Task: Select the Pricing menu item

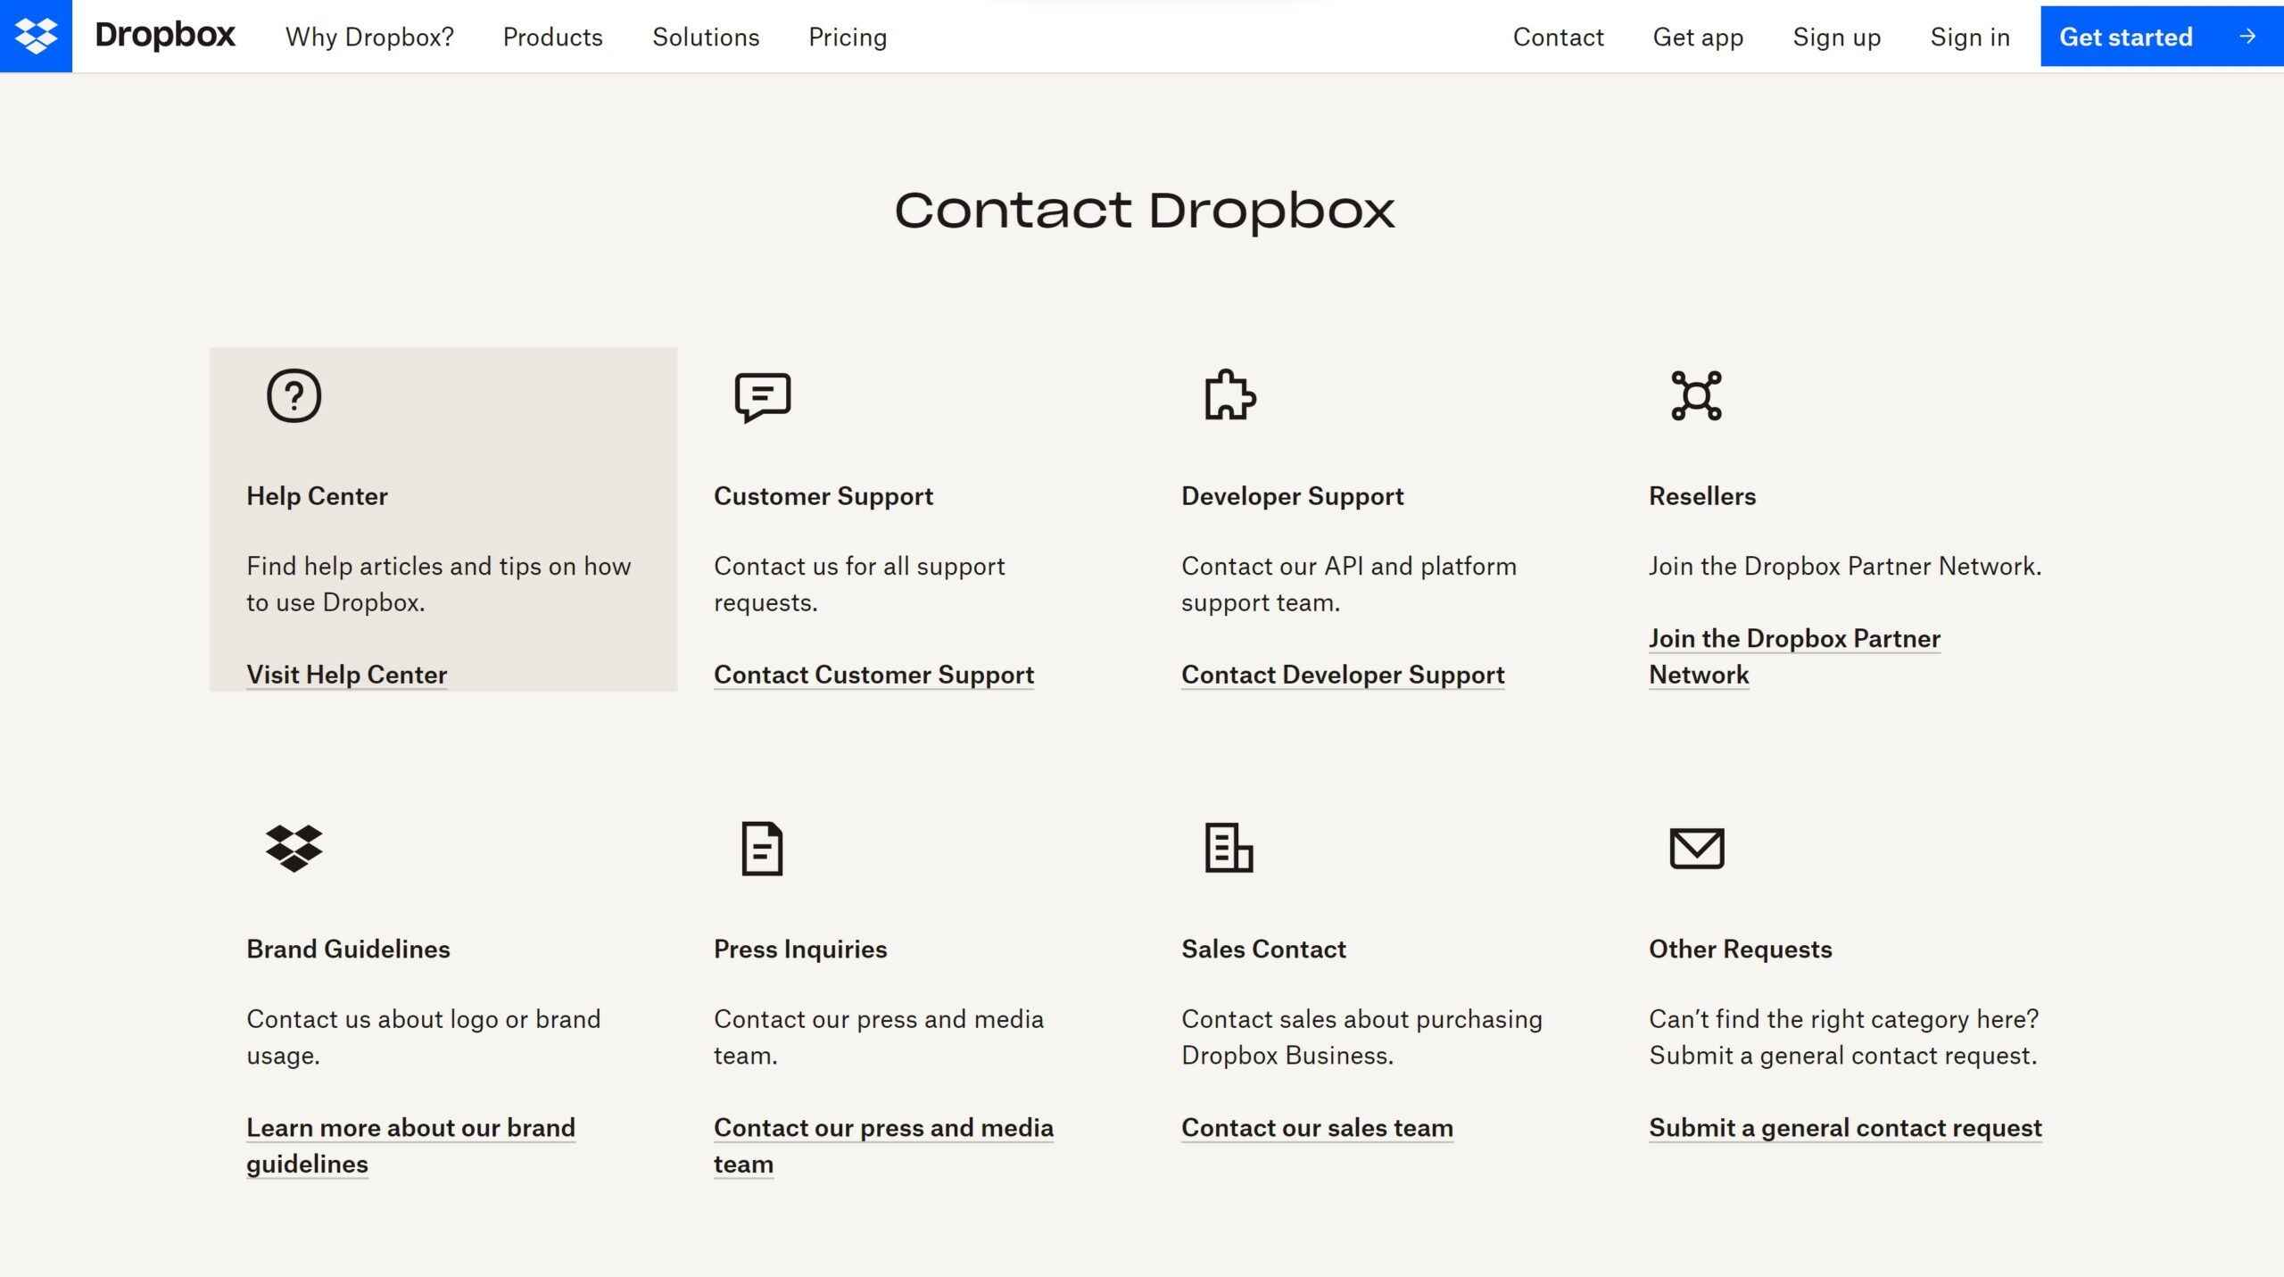Action: tap(848, 35)
